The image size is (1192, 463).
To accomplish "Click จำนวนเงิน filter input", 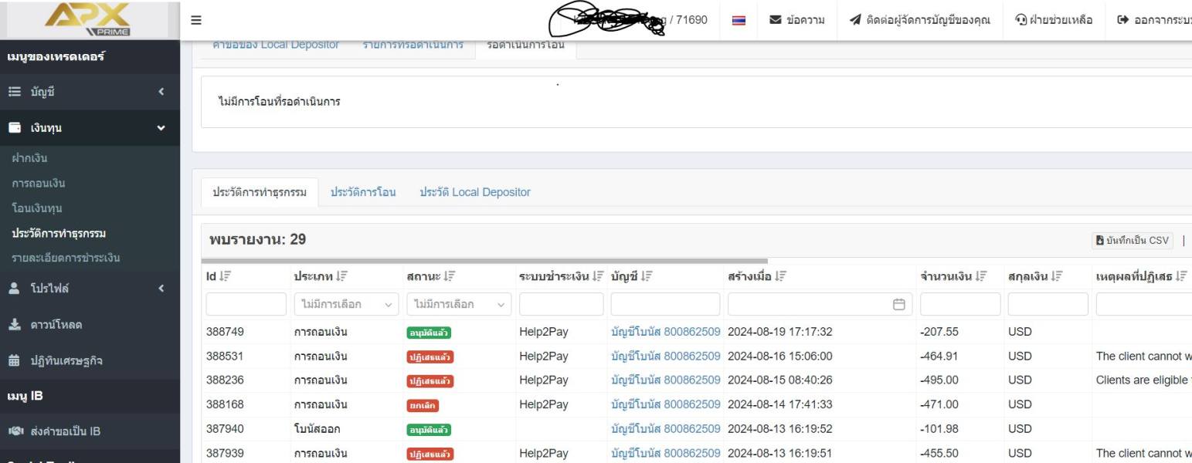I will [960, 305].
